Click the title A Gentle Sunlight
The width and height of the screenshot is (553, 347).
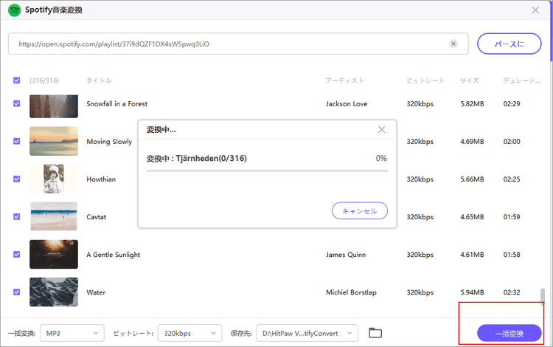[114, 255]
